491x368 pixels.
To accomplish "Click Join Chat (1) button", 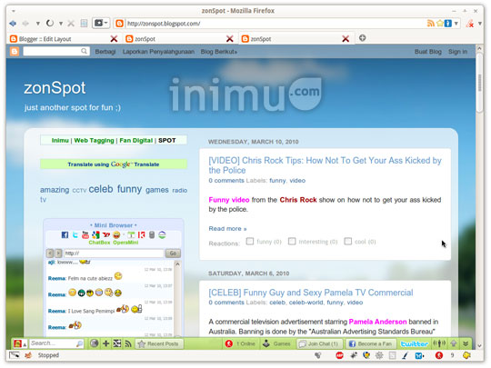I will [x=319, y=343].
